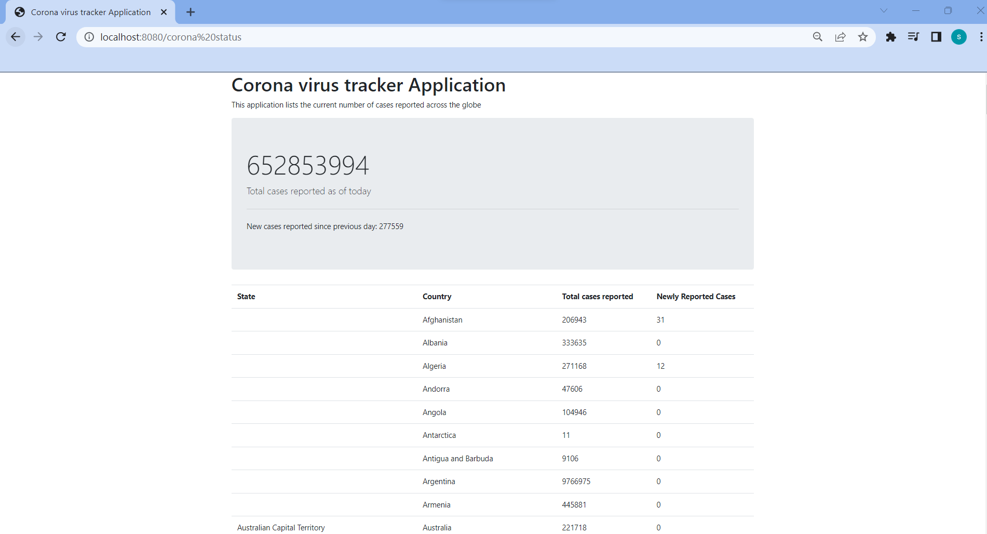Select the Andorra row country
The image size is (987, 534).
436,389
